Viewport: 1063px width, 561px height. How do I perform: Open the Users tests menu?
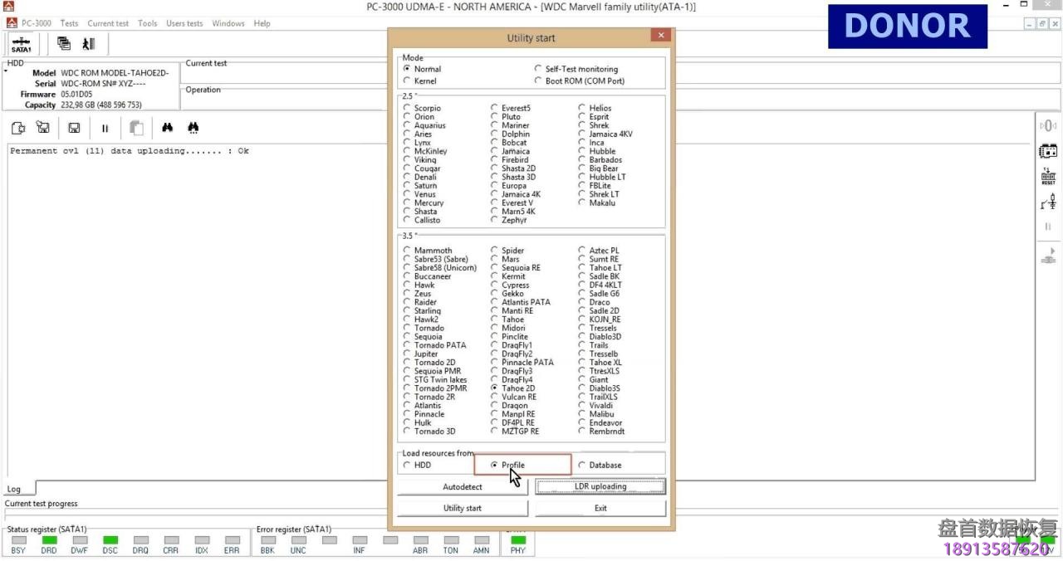[184, 23]
